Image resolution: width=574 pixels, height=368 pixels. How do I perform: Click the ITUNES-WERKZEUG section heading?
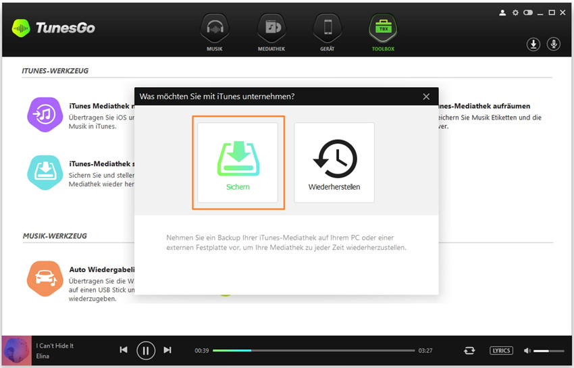point(55,71)
